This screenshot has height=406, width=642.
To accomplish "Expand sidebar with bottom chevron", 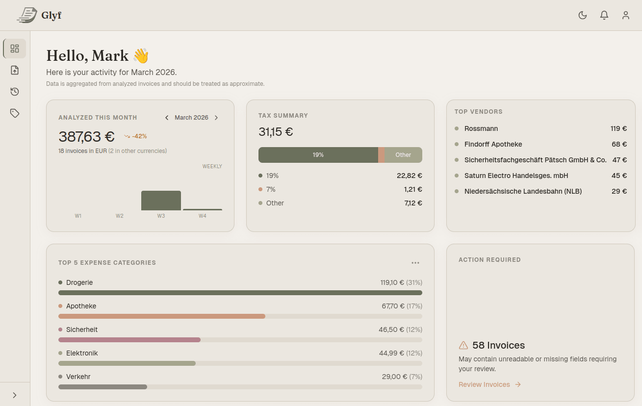I will pos(15,395).
